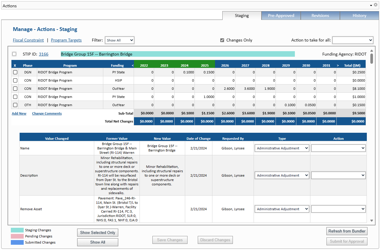380x250 pixels.
Task: Open Action dropdown for Description change row
Action: (x=338, y=175)
